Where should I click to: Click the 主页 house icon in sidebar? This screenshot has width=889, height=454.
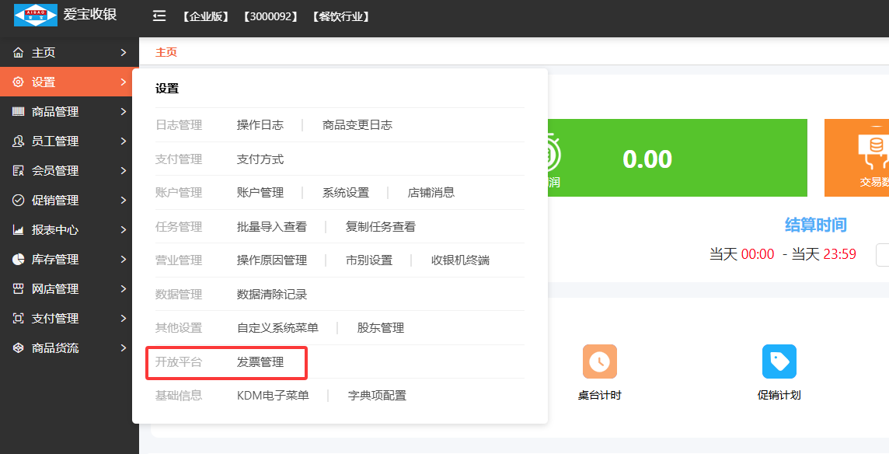tap(19, 53)
